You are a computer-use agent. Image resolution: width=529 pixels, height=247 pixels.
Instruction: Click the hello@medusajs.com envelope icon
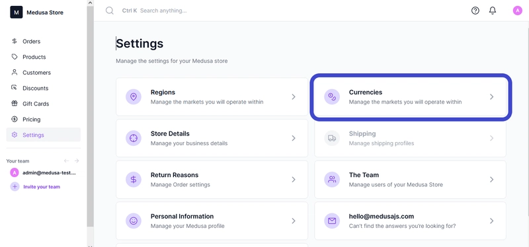tap(332, 221)
